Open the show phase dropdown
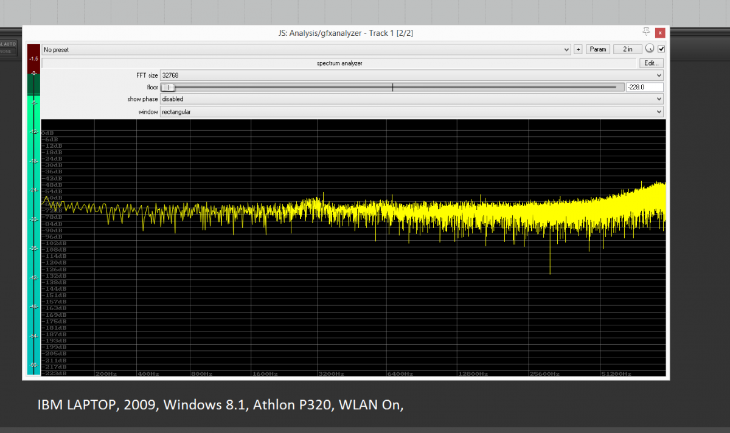 click(411, 99)
